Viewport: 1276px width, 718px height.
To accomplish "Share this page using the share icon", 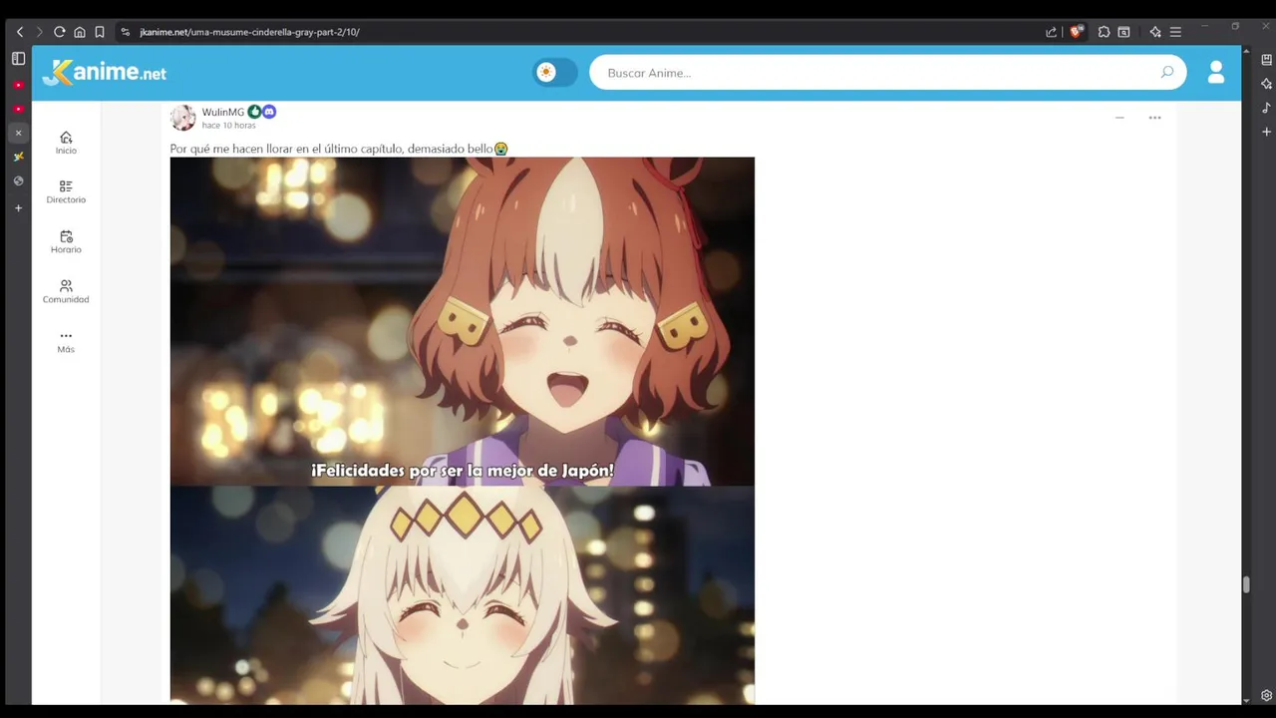I will [x=1051, y=32].
